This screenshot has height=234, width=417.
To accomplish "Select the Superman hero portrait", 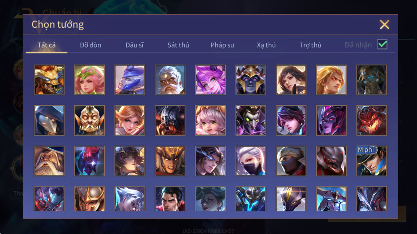I will point(170,199).
